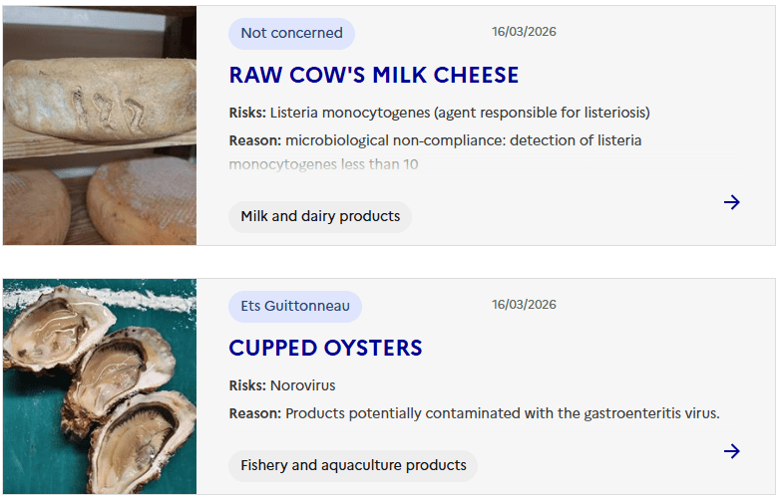This screenshot has height=501, width=784.
Task: Select the "Fishery and aquaculture products" tag
Action: (353, 465)
